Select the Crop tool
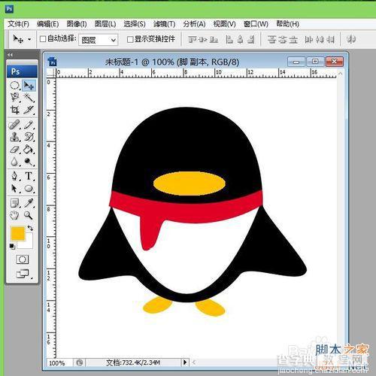376x376 pixels. click(x=15, y=110)
